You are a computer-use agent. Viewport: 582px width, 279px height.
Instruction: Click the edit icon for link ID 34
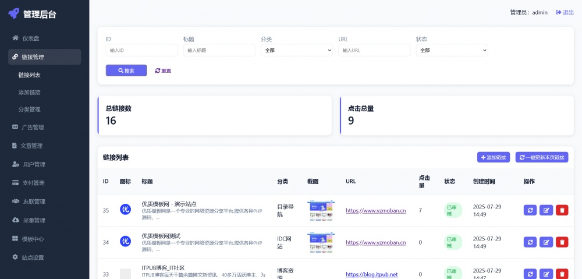(x=546, y=242)
